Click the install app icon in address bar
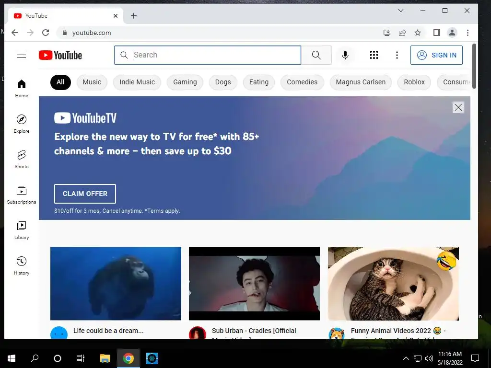This screenshot has width=491, height=368. tap(387, 33)
